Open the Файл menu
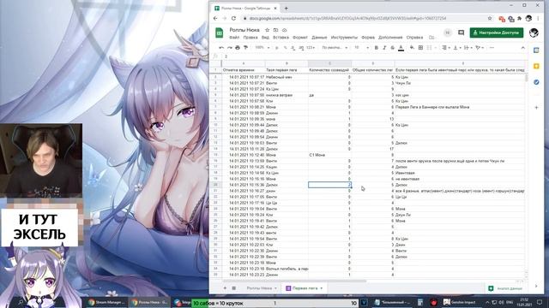The width and height of the screenshot is (549, 308). pyautogui.click(x=234, y=38)
